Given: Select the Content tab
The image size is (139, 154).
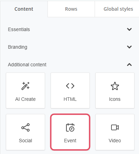Looking at the screenshot, I should 24,9.
